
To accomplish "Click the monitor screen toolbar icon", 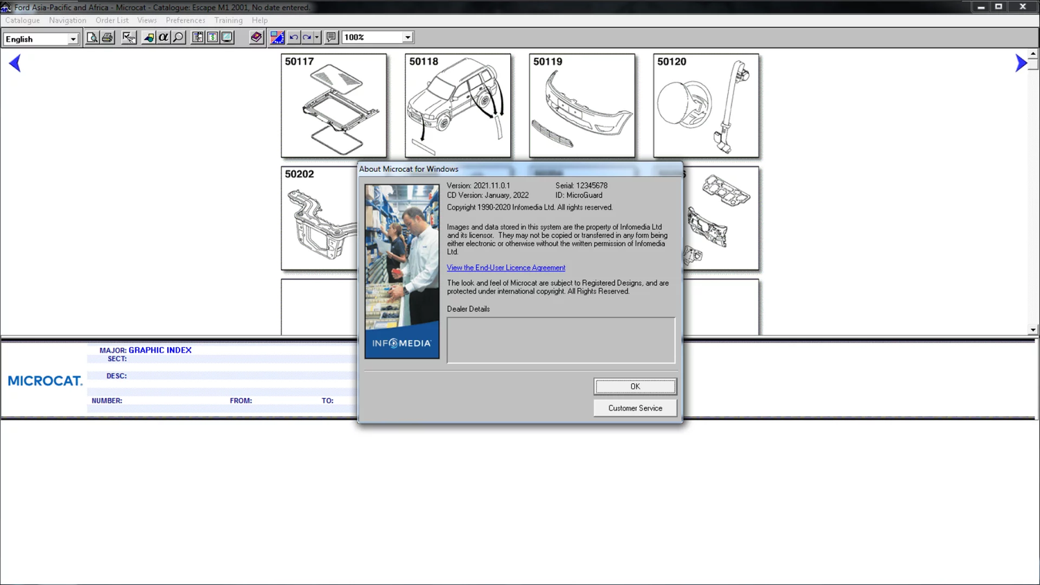I will click(227, 37).
